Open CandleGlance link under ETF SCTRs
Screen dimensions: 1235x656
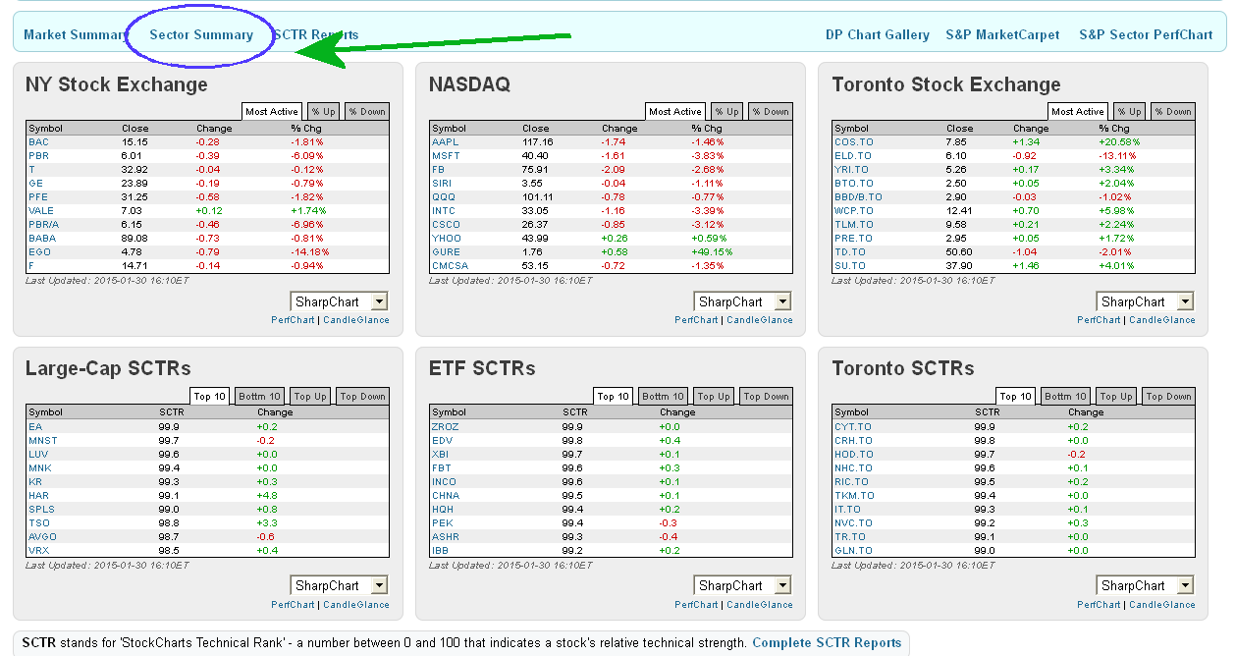(760, 605)
